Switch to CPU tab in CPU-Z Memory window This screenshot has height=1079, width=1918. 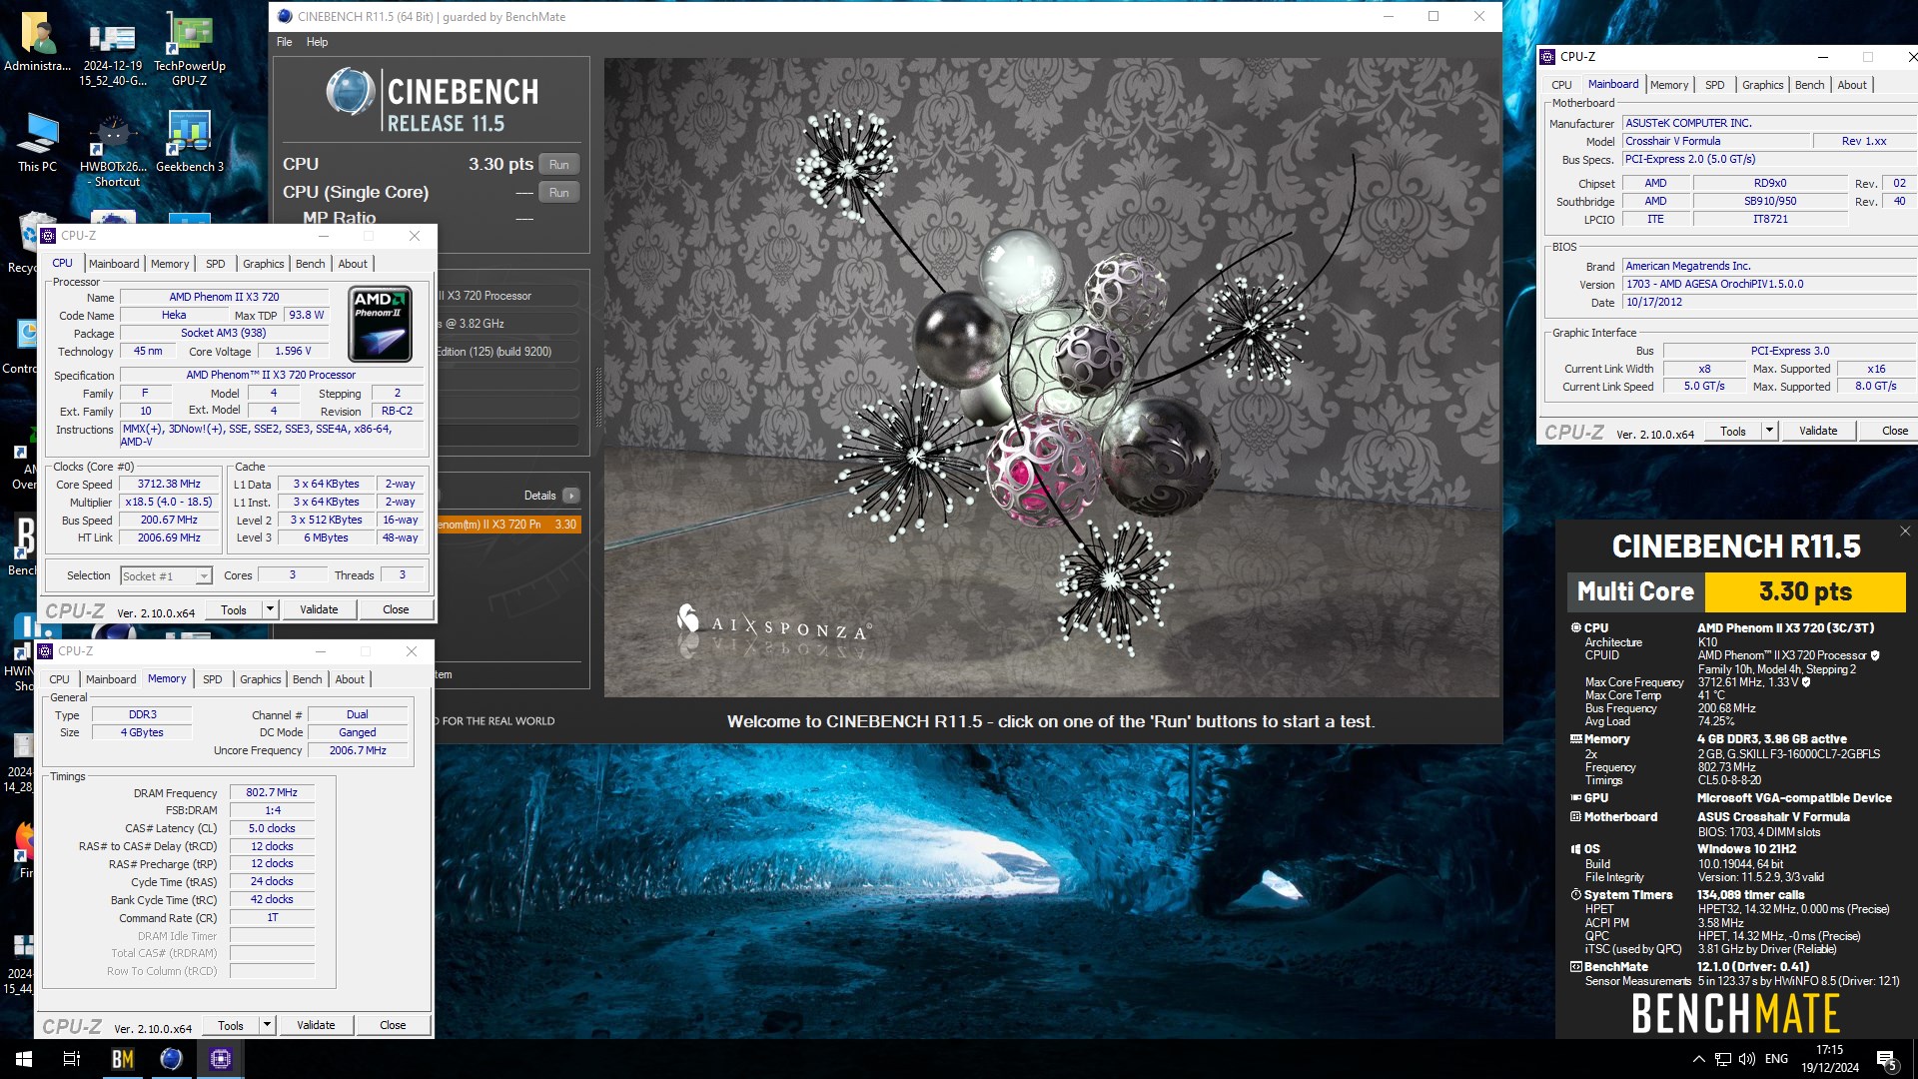[x=60, y=679]
